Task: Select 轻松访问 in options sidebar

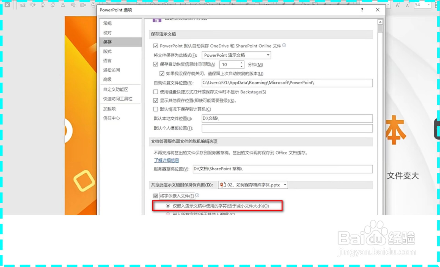Action: coord(120,70)
